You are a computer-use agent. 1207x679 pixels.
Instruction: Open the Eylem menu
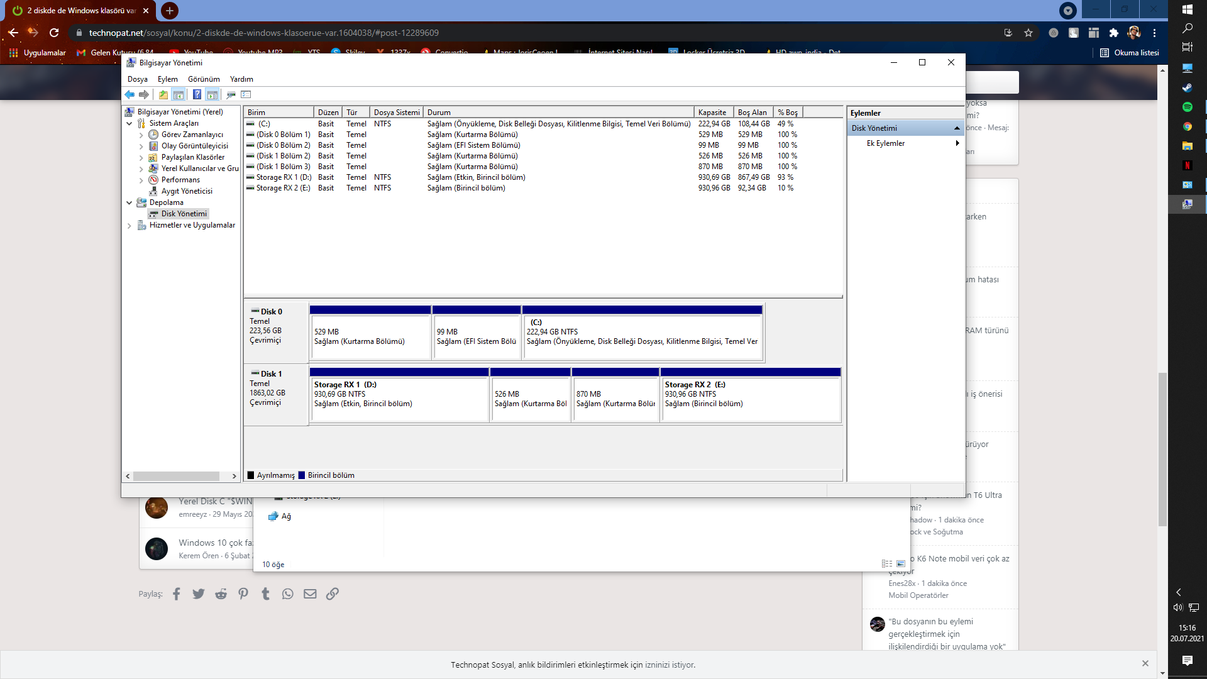(167, 79)
